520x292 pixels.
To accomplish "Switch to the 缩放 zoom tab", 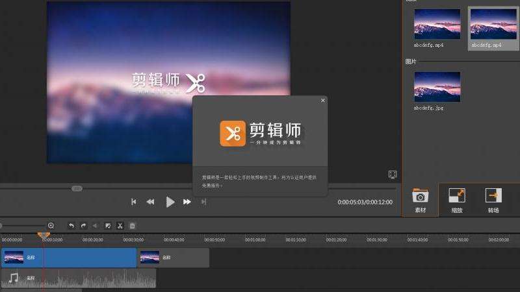I will [457, 201].
